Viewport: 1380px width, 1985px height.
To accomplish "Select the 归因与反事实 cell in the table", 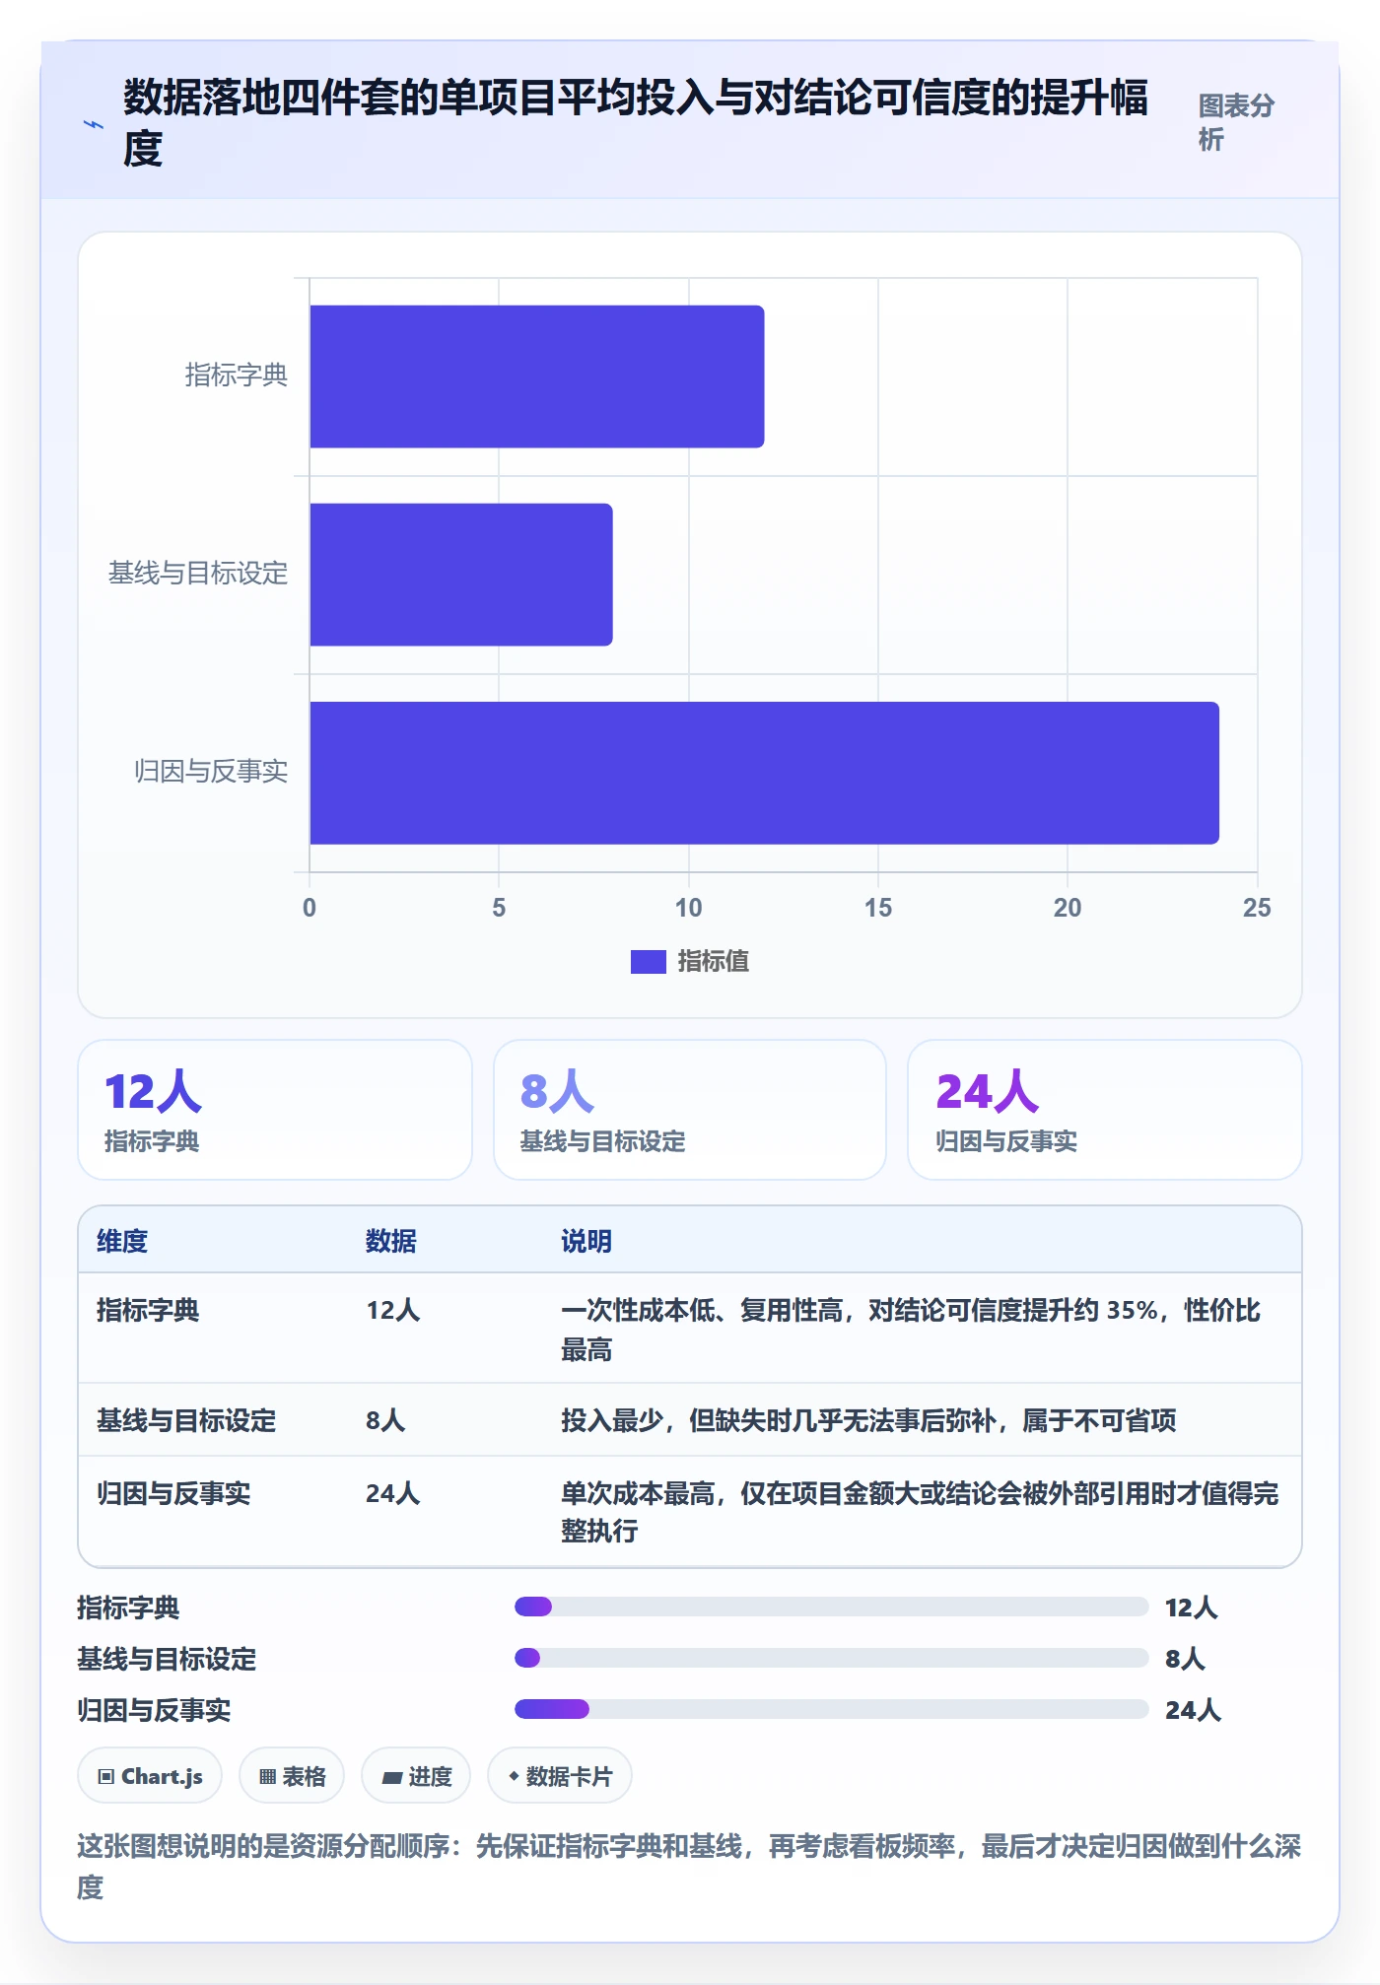I will point(173,1493).
